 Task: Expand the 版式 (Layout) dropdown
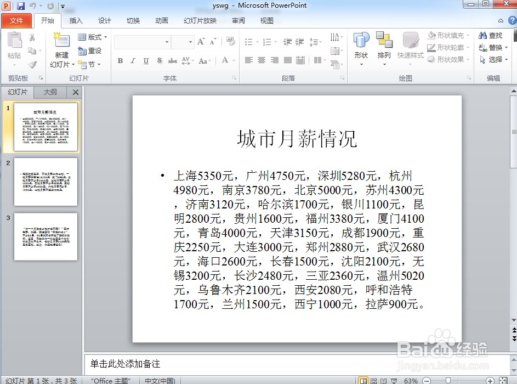92,37
